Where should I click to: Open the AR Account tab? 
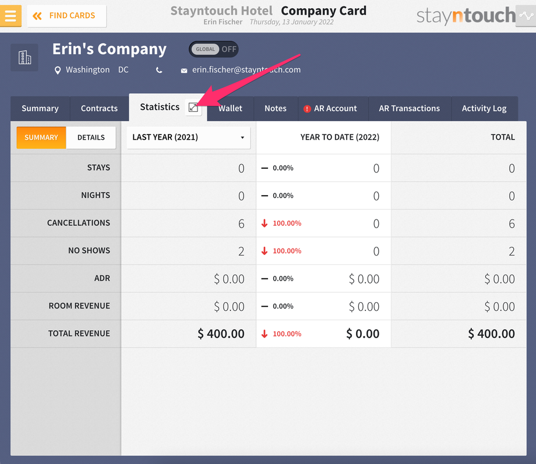point(333,108)
